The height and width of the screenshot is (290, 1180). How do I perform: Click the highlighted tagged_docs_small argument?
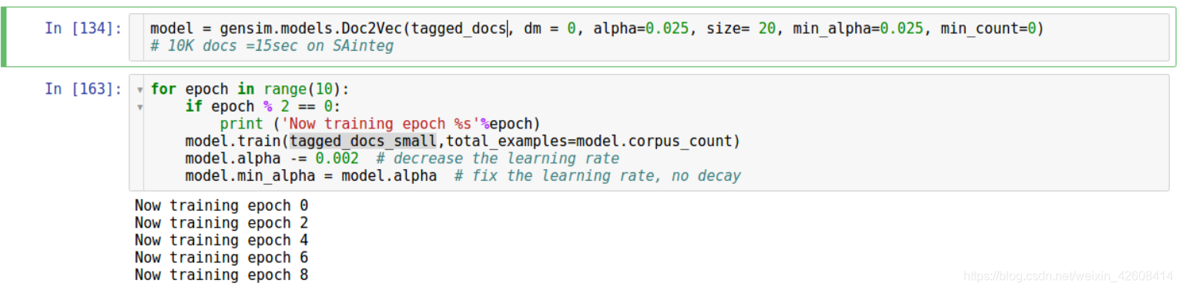(x=363, y=142)
